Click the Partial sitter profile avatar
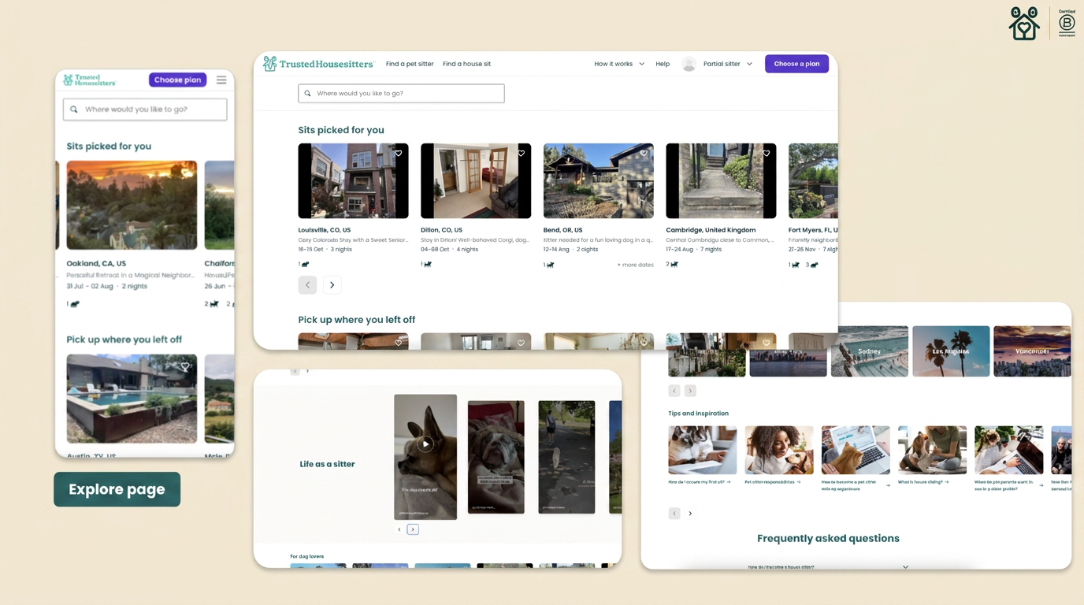The height and width of the screenshot is (605, 1084). [689, 64]
